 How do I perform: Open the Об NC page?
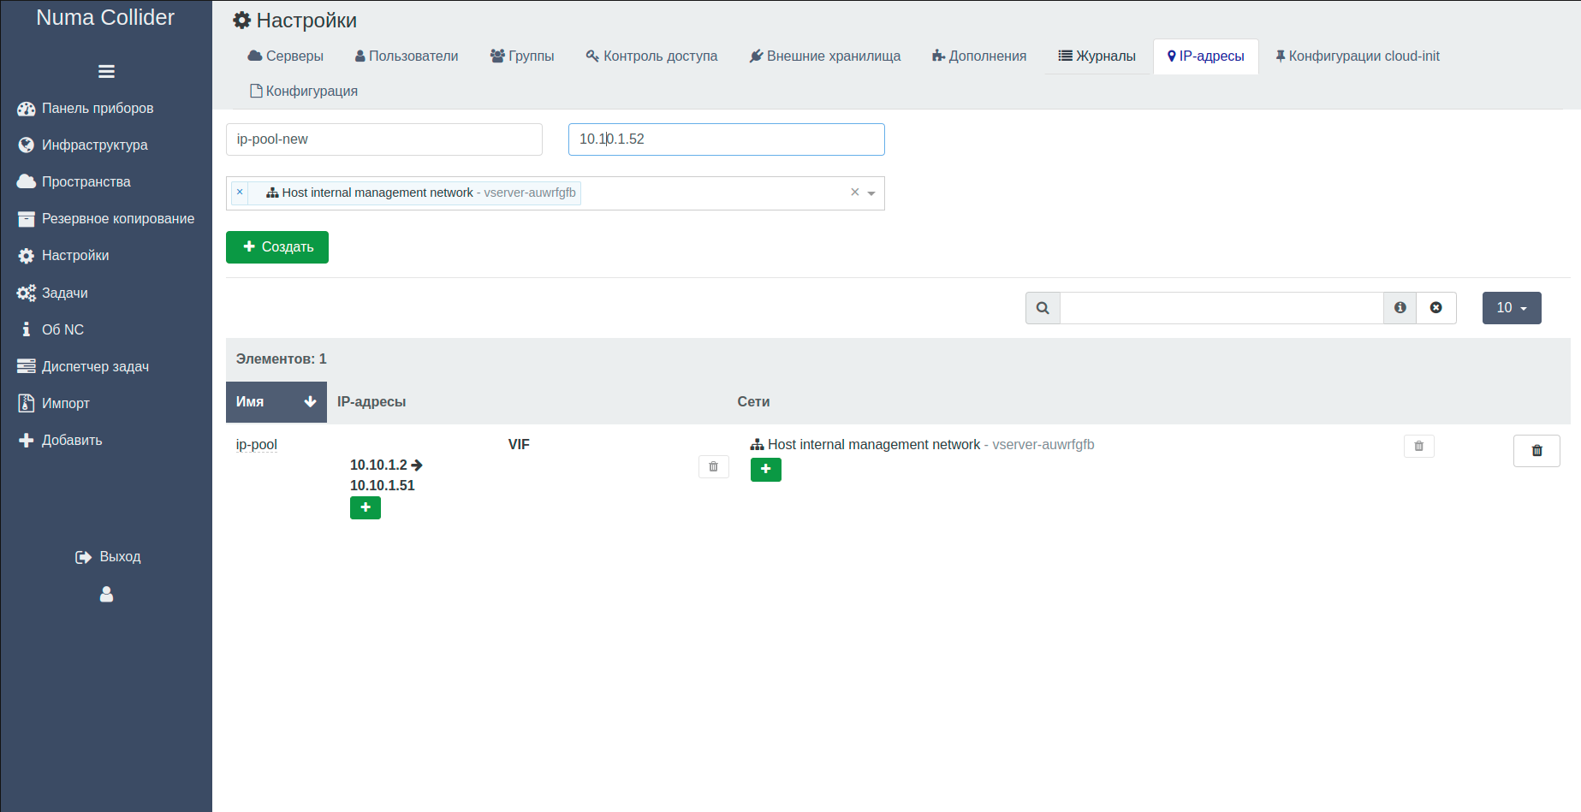[51, 329]
